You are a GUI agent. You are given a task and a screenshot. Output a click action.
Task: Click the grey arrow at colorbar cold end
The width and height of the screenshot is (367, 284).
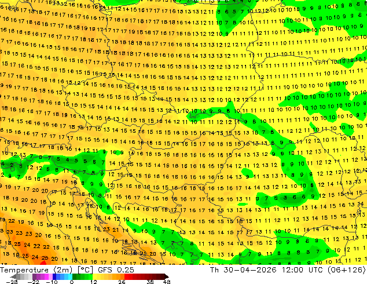pos(13,276)
